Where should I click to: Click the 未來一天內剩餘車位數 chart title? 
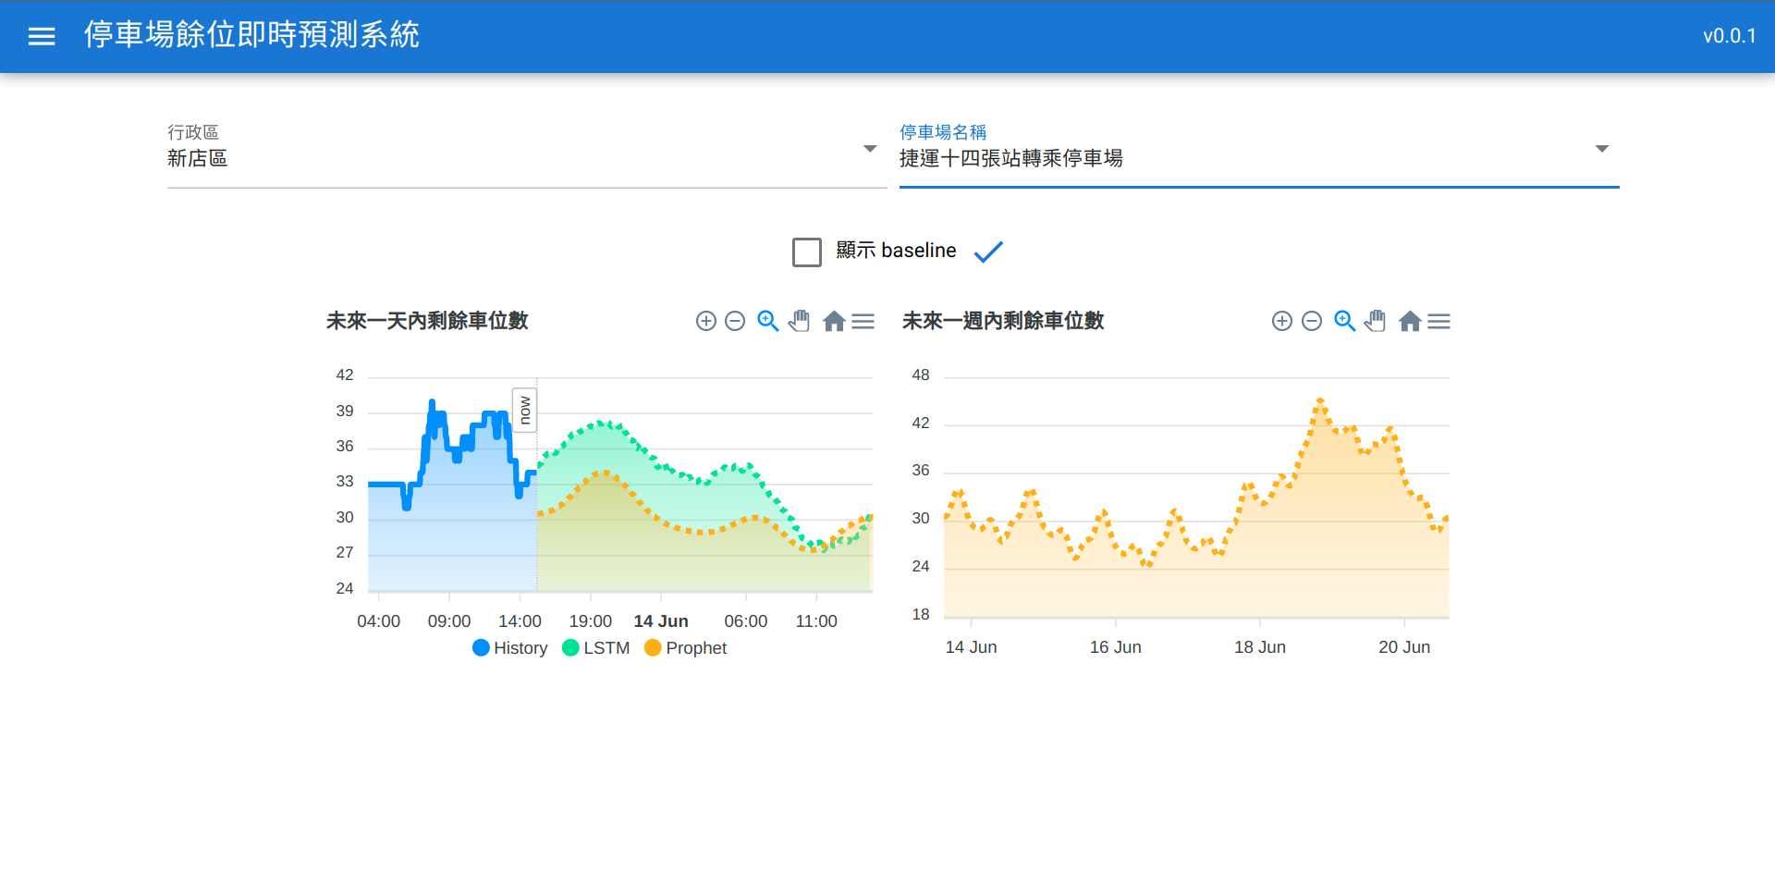click(x=427, y=321)
